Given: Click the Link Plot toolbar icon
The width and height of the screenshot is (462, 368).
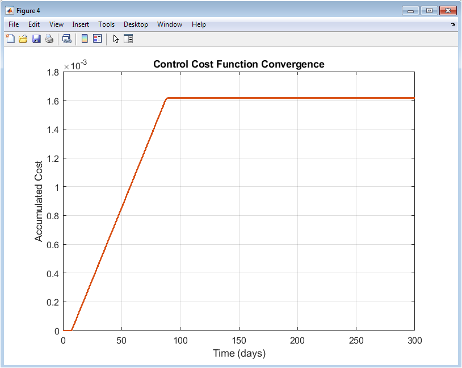Looking at the screenshot, I should (66, 39).
